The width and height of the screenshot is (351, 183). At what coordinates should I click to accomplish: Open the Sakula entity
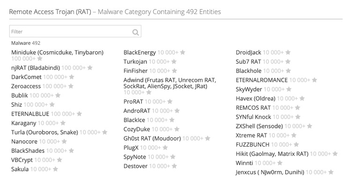click(x=20, y=169)
